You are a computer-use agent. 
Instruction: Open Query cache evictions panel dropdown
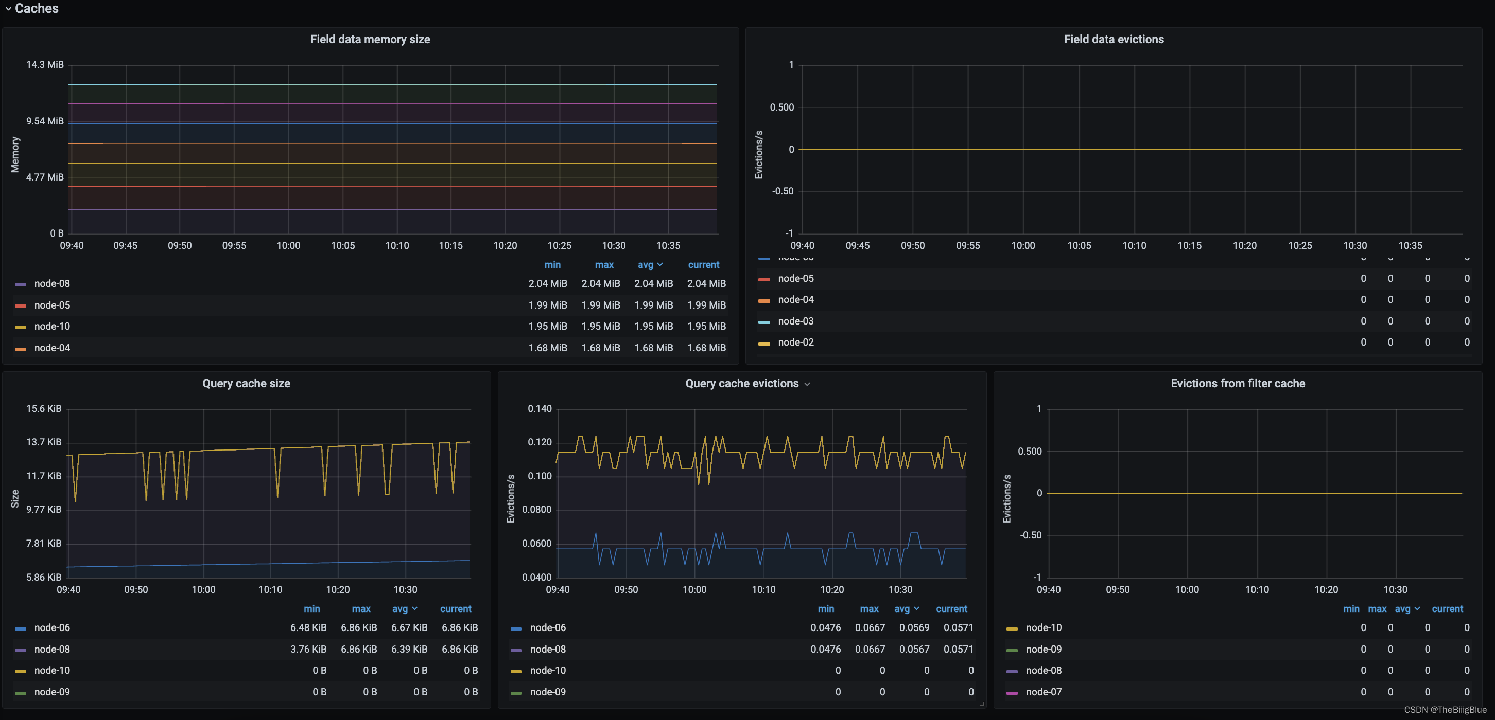click(x=807, y=384)
